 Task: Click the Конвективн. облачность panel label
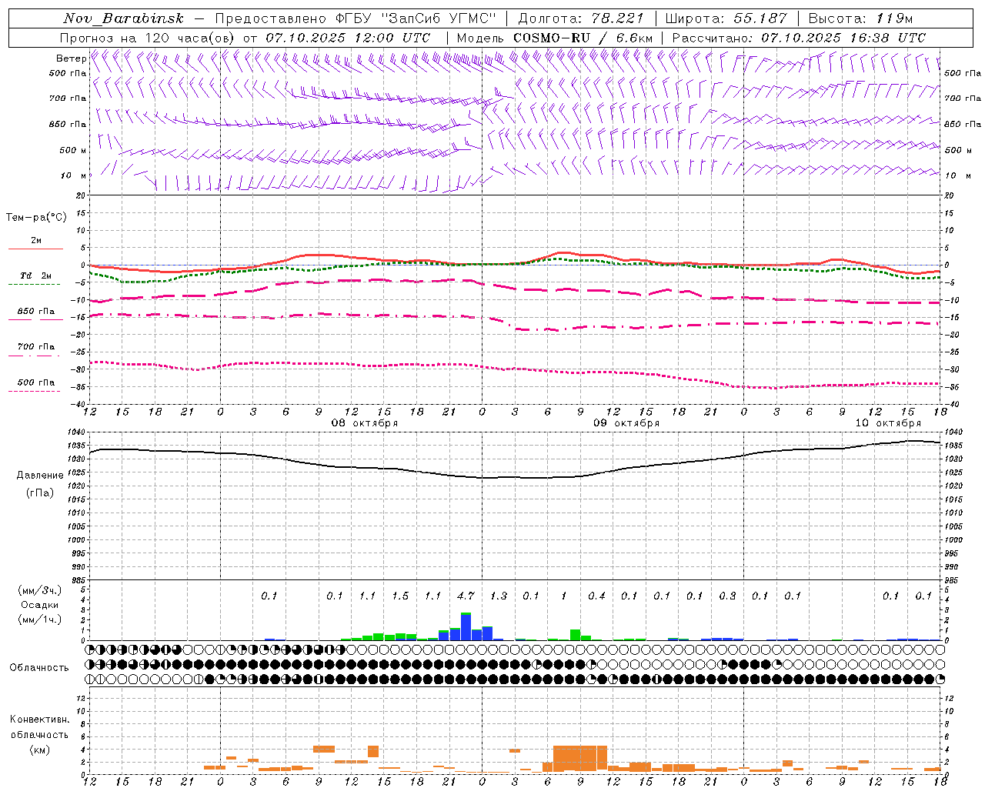(x=39, y=727)
